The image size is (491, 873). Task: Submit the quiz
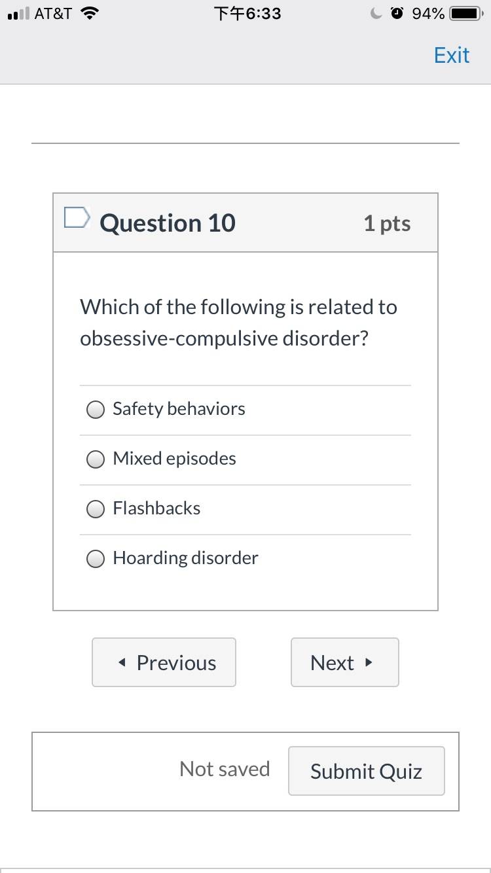coord(367,771)
